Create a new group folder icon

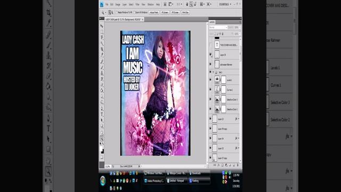pos(230,165)
